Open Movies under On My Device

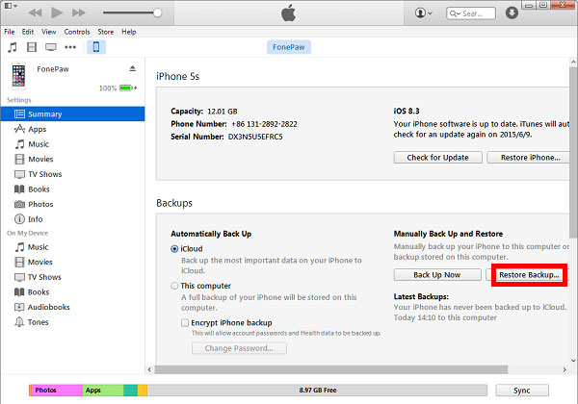coord(72,262)
